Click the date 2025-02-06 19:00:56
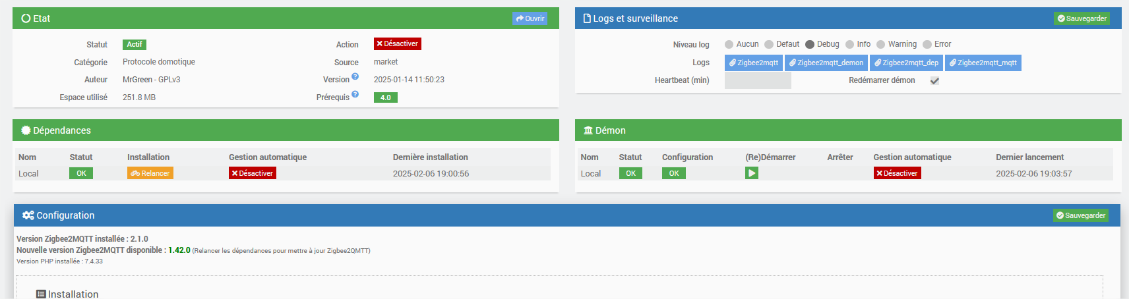The image size is (1129, 299). [x=431, y=174]
